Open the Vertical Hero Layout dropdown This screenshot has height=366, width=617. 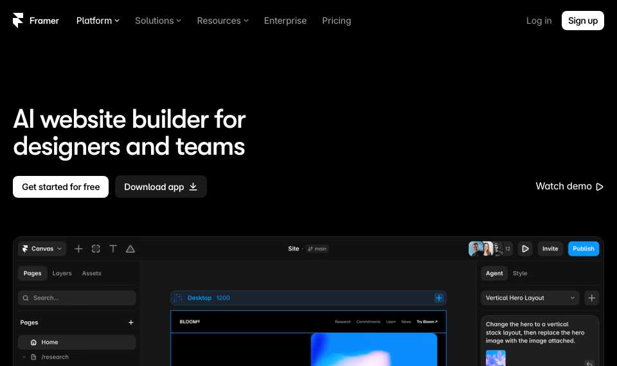pyautogui.click(x=530, y=298)
